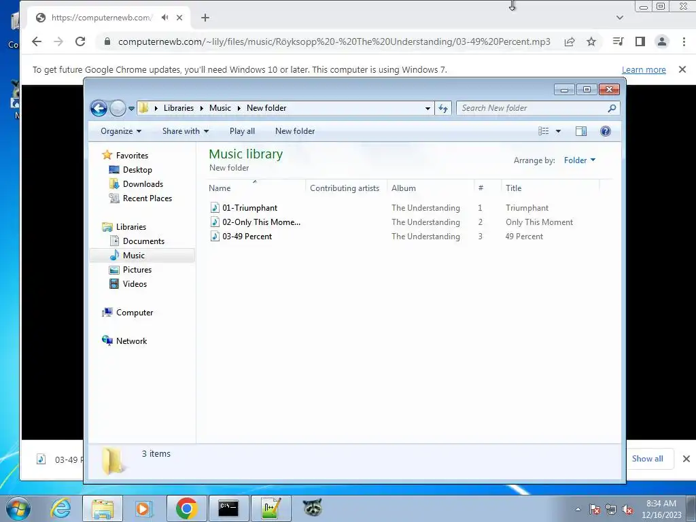Create a New folder from toolbar
This screenshot has height=522, width=696.
(295, 131)
